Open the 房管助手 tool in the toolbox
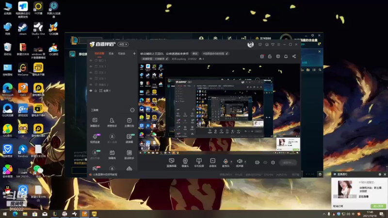 (112, 123)
